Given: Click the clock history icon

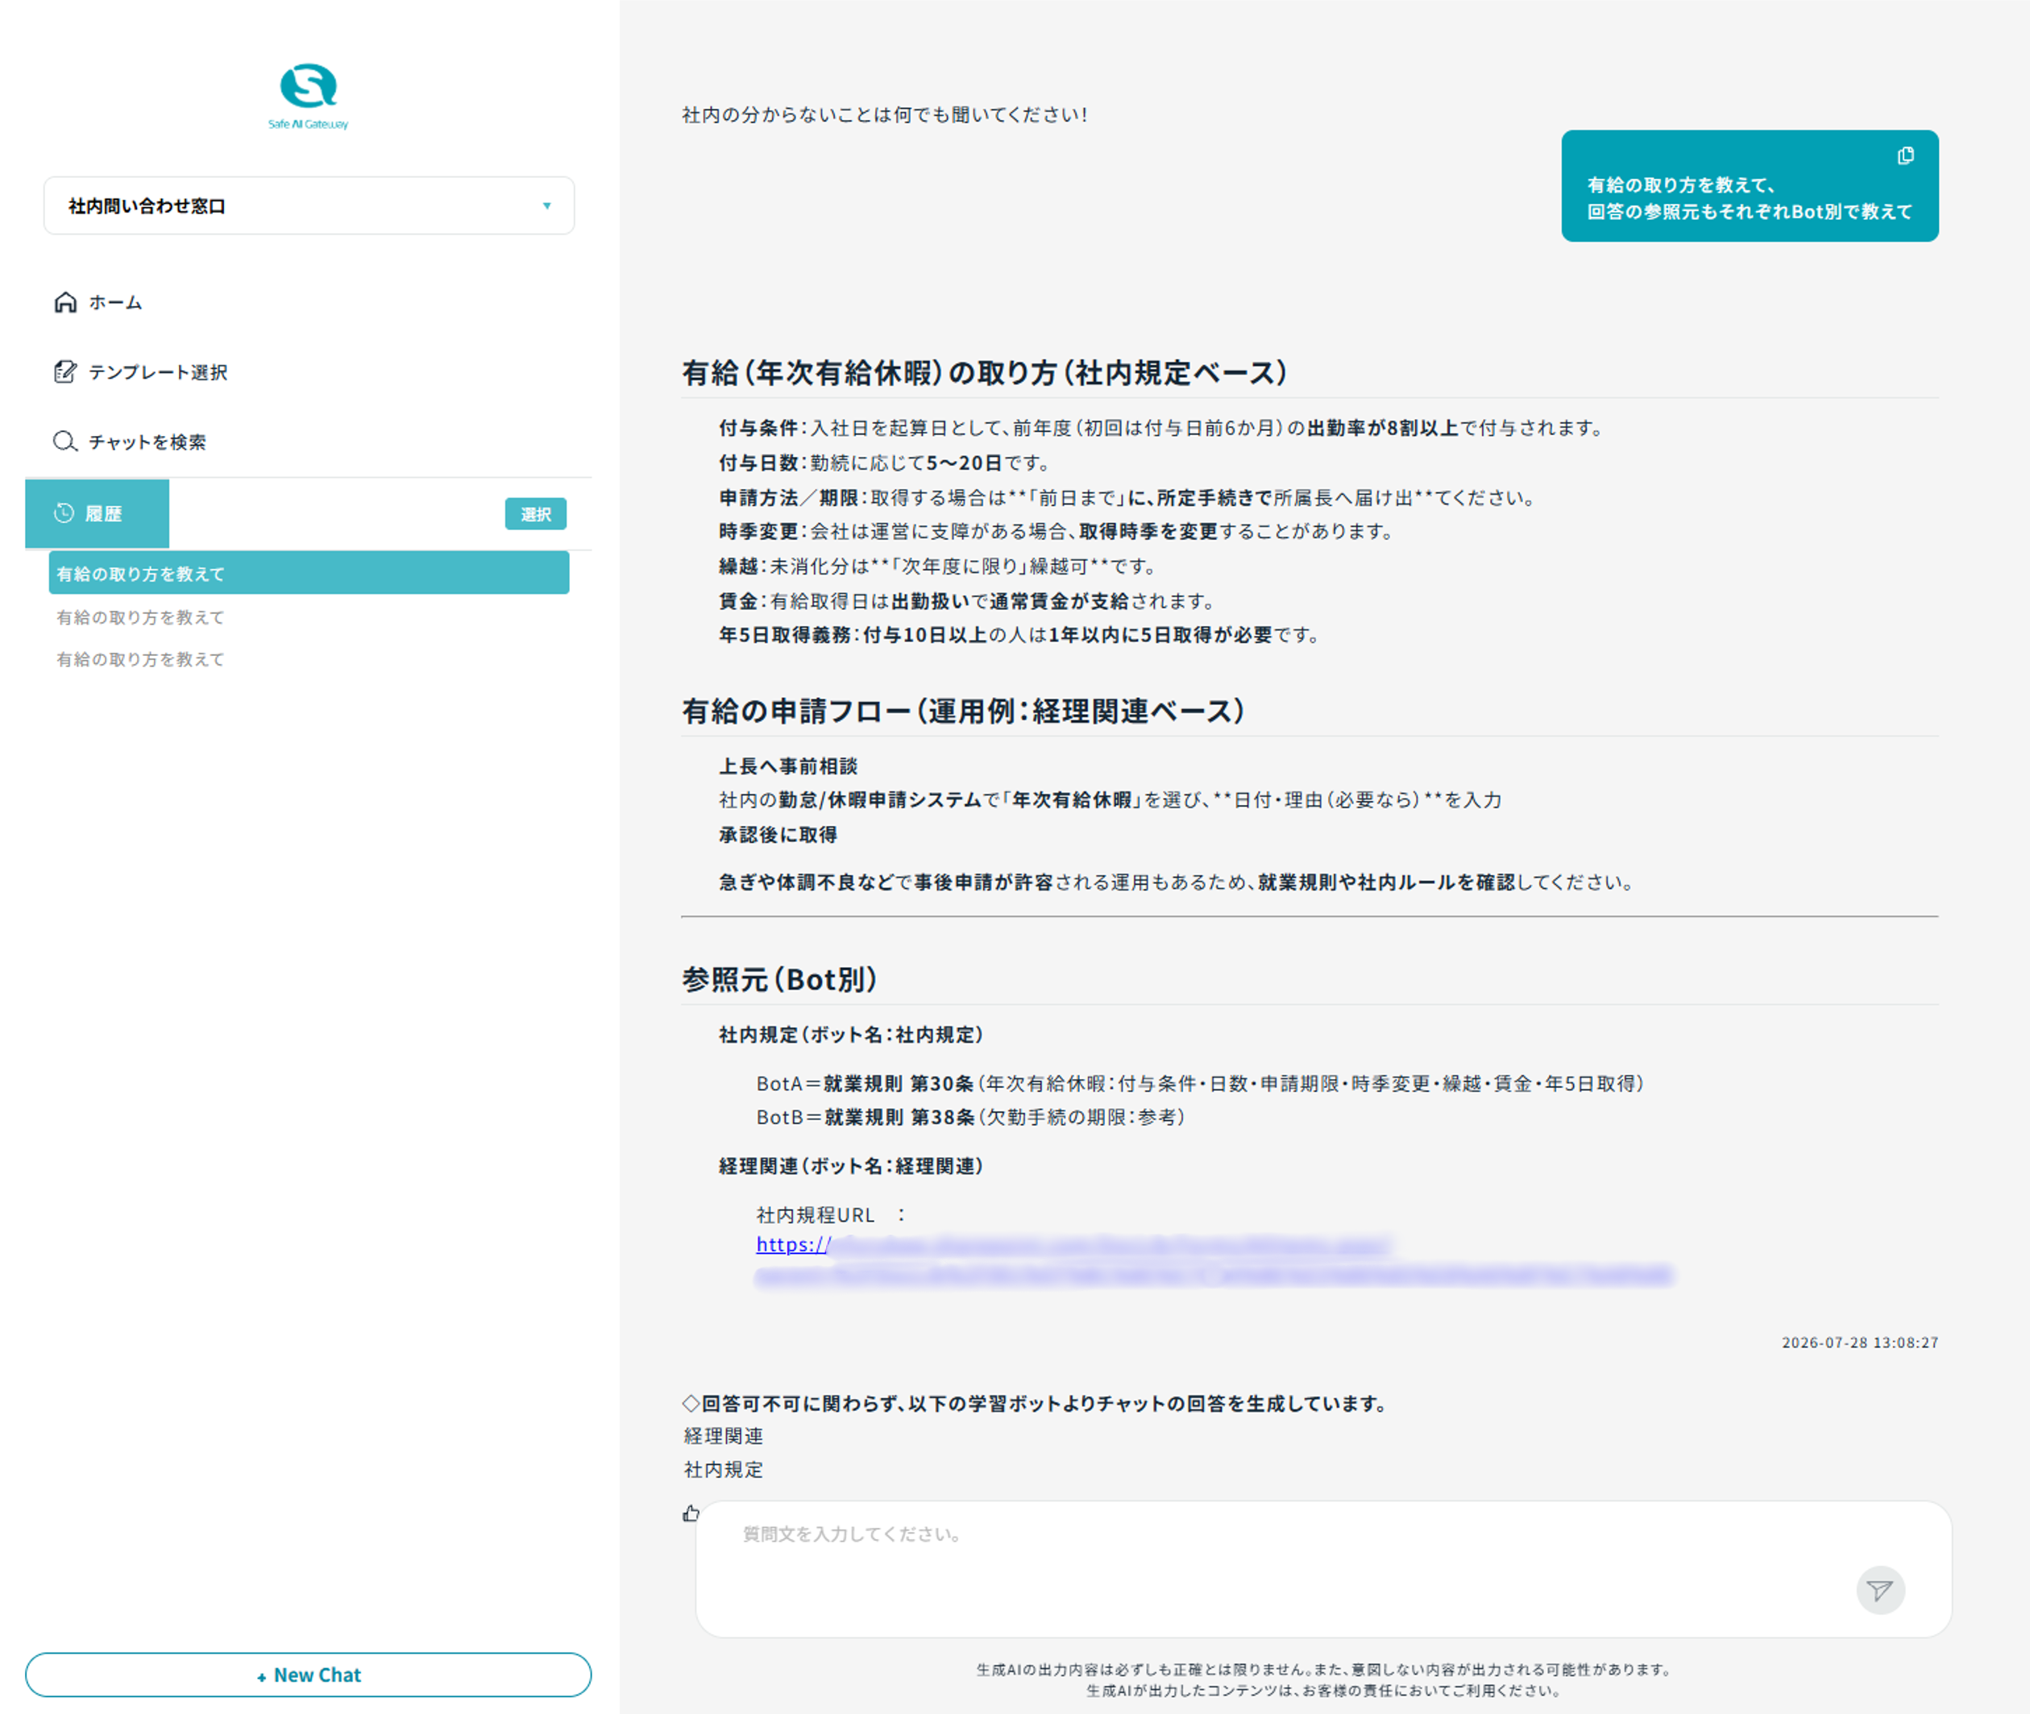Looking at the screenshot, I should pos(64,513).
